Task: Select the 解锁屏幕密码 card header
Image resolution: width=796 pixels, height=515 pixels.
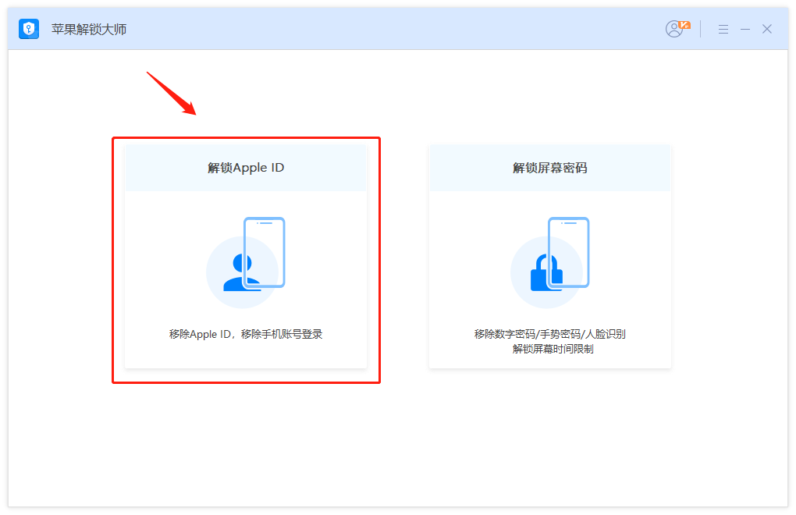Action: pos(550,168)
